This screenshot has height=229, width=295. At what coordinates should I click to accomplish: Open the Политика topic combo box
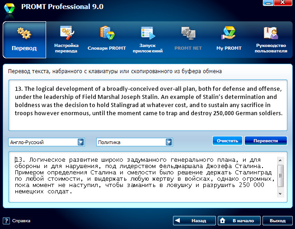click(x=135, y=142)
